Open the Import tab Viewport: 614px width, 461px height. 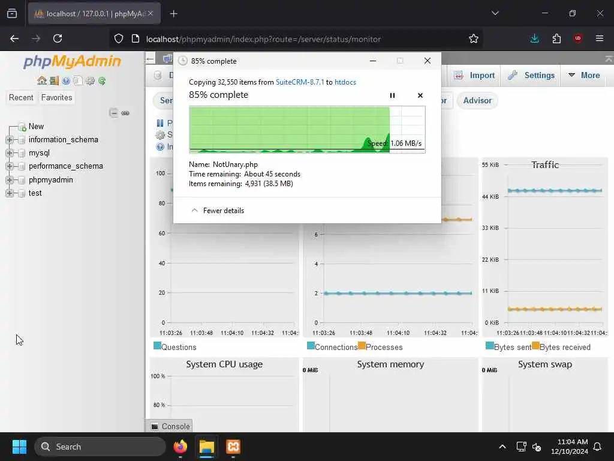pos(475,75)
